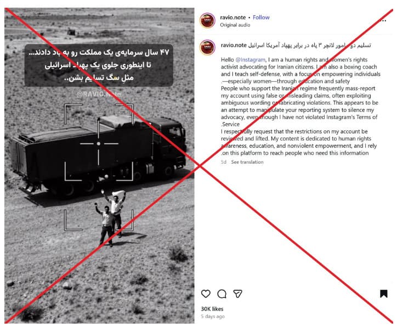Open the ravio.note username in the header
The height and width of the screenshot is (334, 403).
click(233, 18)
